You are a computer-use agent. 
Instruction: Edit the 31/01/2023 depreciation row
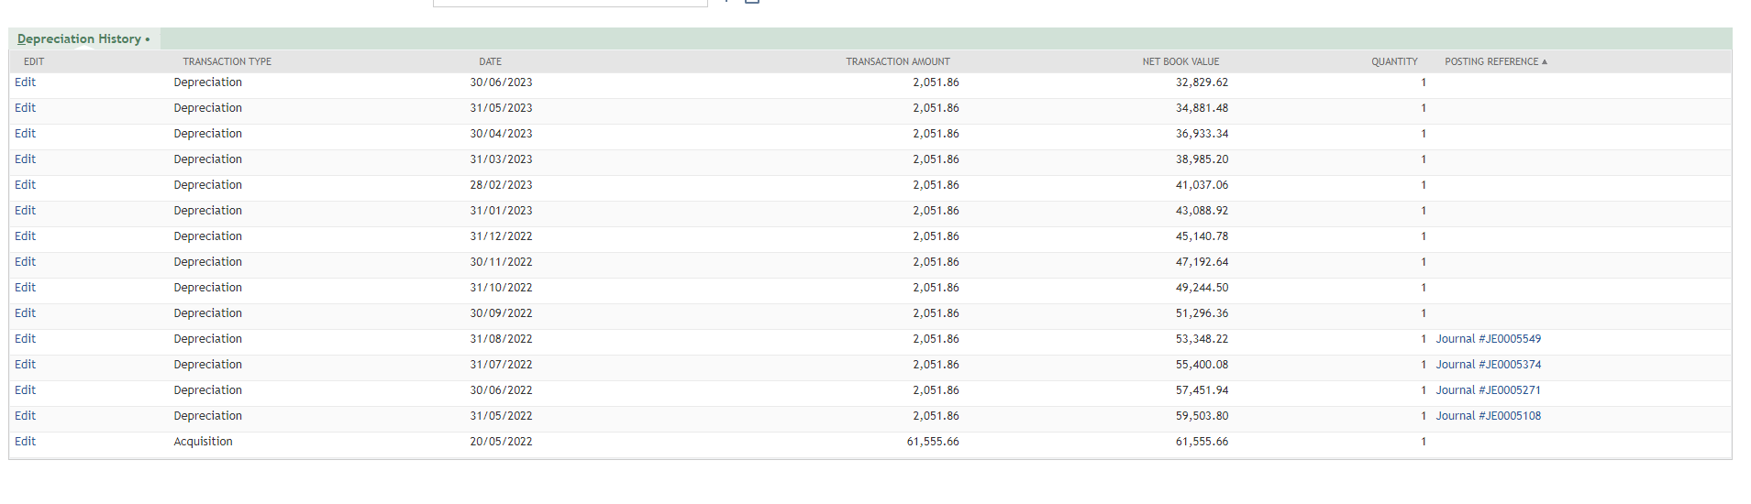pyautogui.click(x=25, y=211)
